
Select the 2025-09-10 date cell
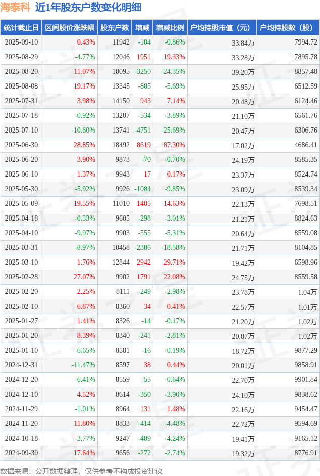[x=22, y=42]
